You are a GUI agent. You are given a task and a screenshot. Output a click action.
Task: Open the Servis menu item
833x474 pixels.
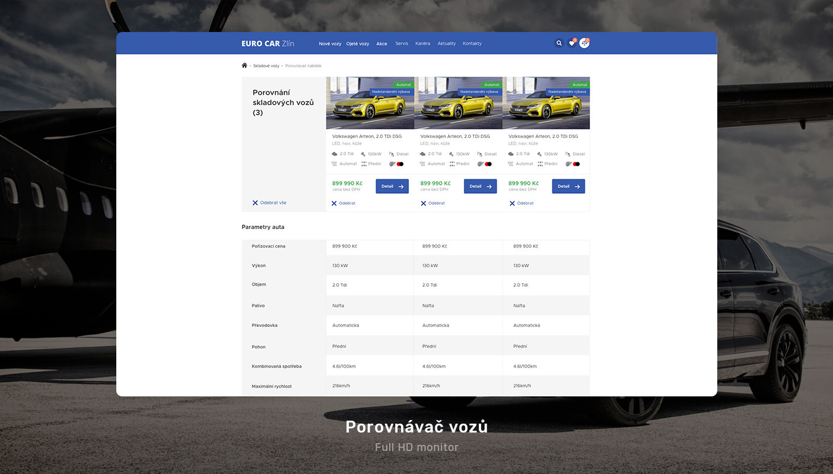pyautogui.click(x=402, y=44)
